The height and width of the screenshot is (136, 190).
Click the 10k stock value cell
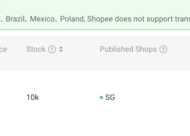[32, 97]
